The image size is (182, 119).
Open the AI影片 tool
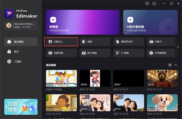(x=162, y=42)
